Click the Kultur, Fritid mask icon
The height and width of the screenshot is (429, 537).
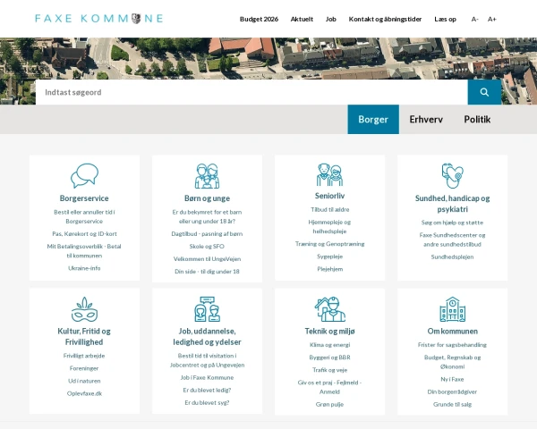point(84,309)
